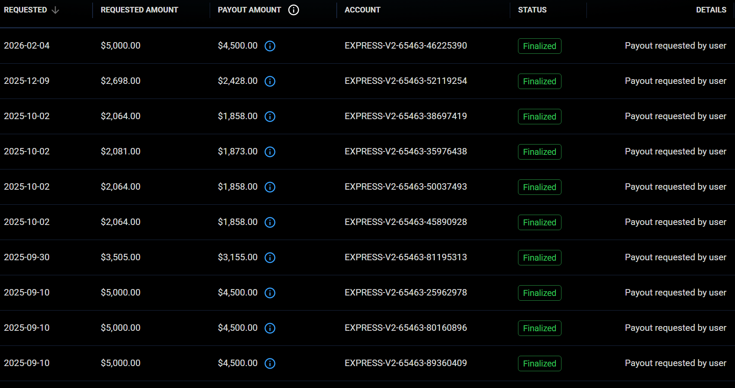
Task: Select date 2025-09-30
Action: pyautogui.click(x=27, y=257)
